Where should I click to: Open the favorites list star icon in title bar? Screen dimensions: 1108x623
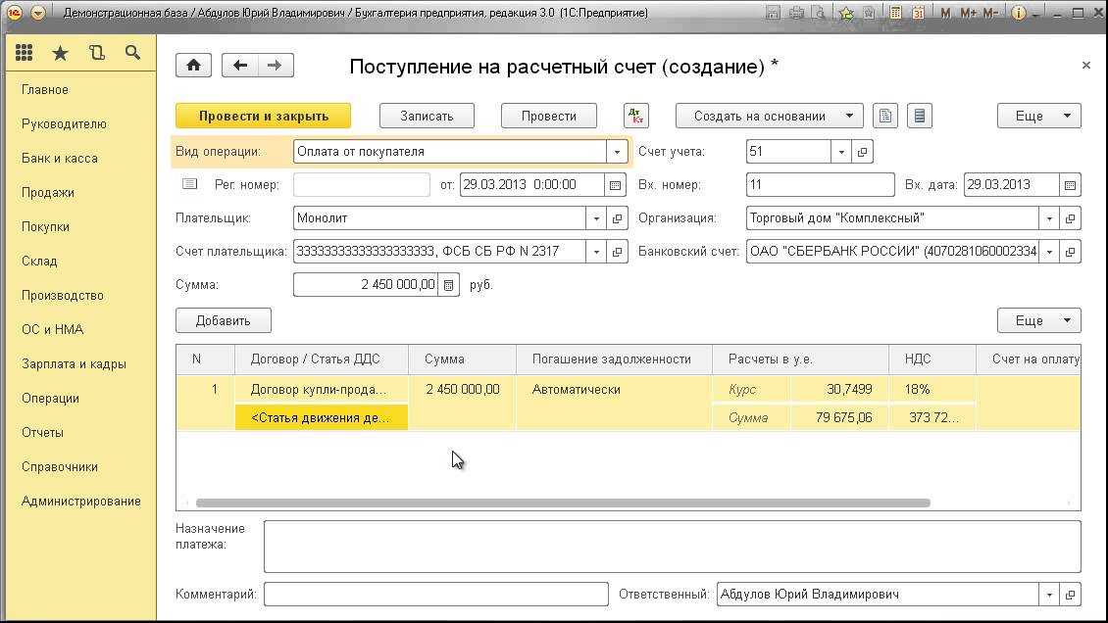tap(869, 13)
